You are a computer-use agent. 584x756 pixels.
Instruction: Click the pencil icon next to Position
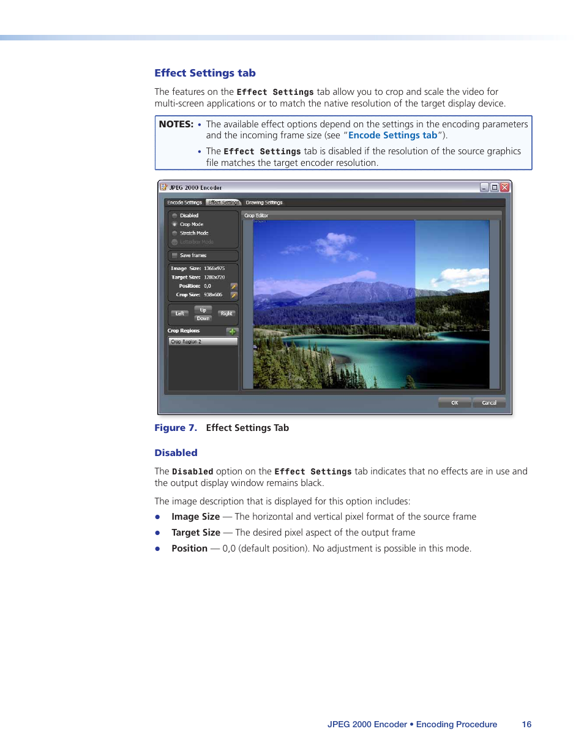(233, 286)
